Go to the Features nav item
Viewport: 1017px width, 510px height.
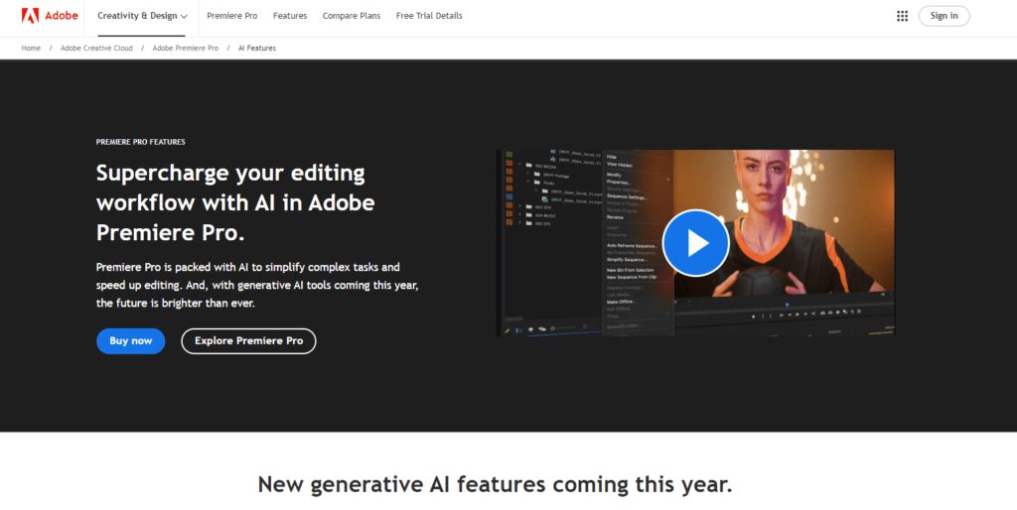(x=290, y=16)
